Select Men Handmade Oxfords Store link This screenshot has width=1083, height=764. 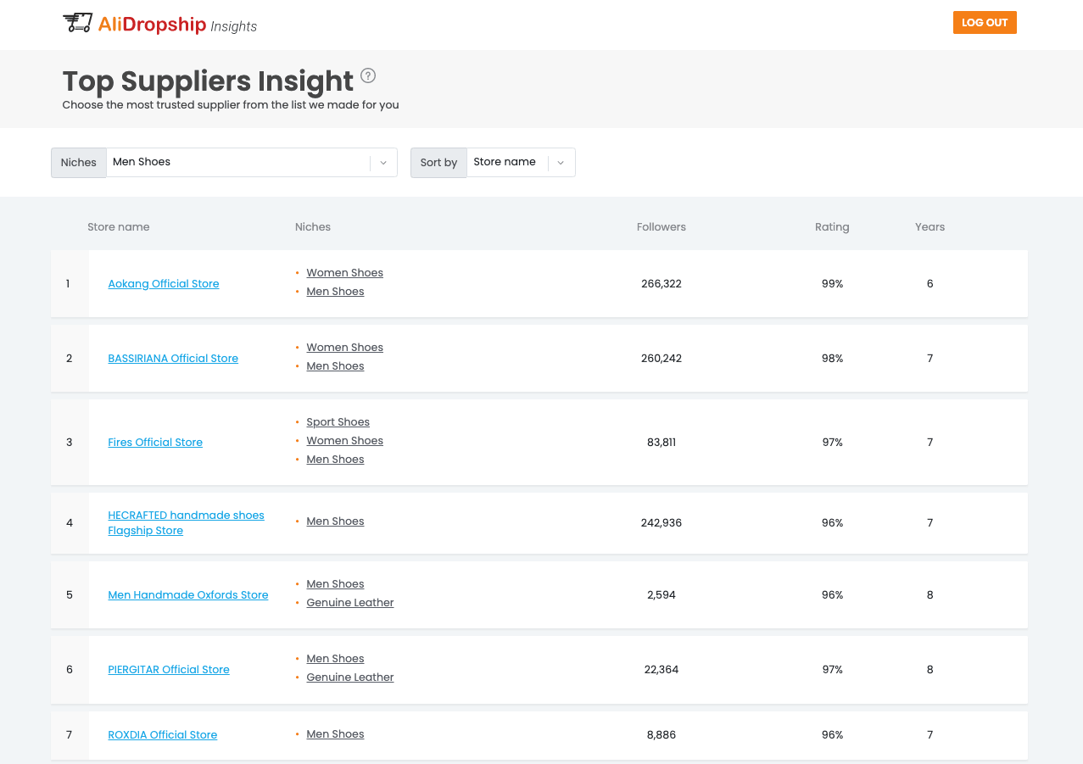tap(188, 595)
